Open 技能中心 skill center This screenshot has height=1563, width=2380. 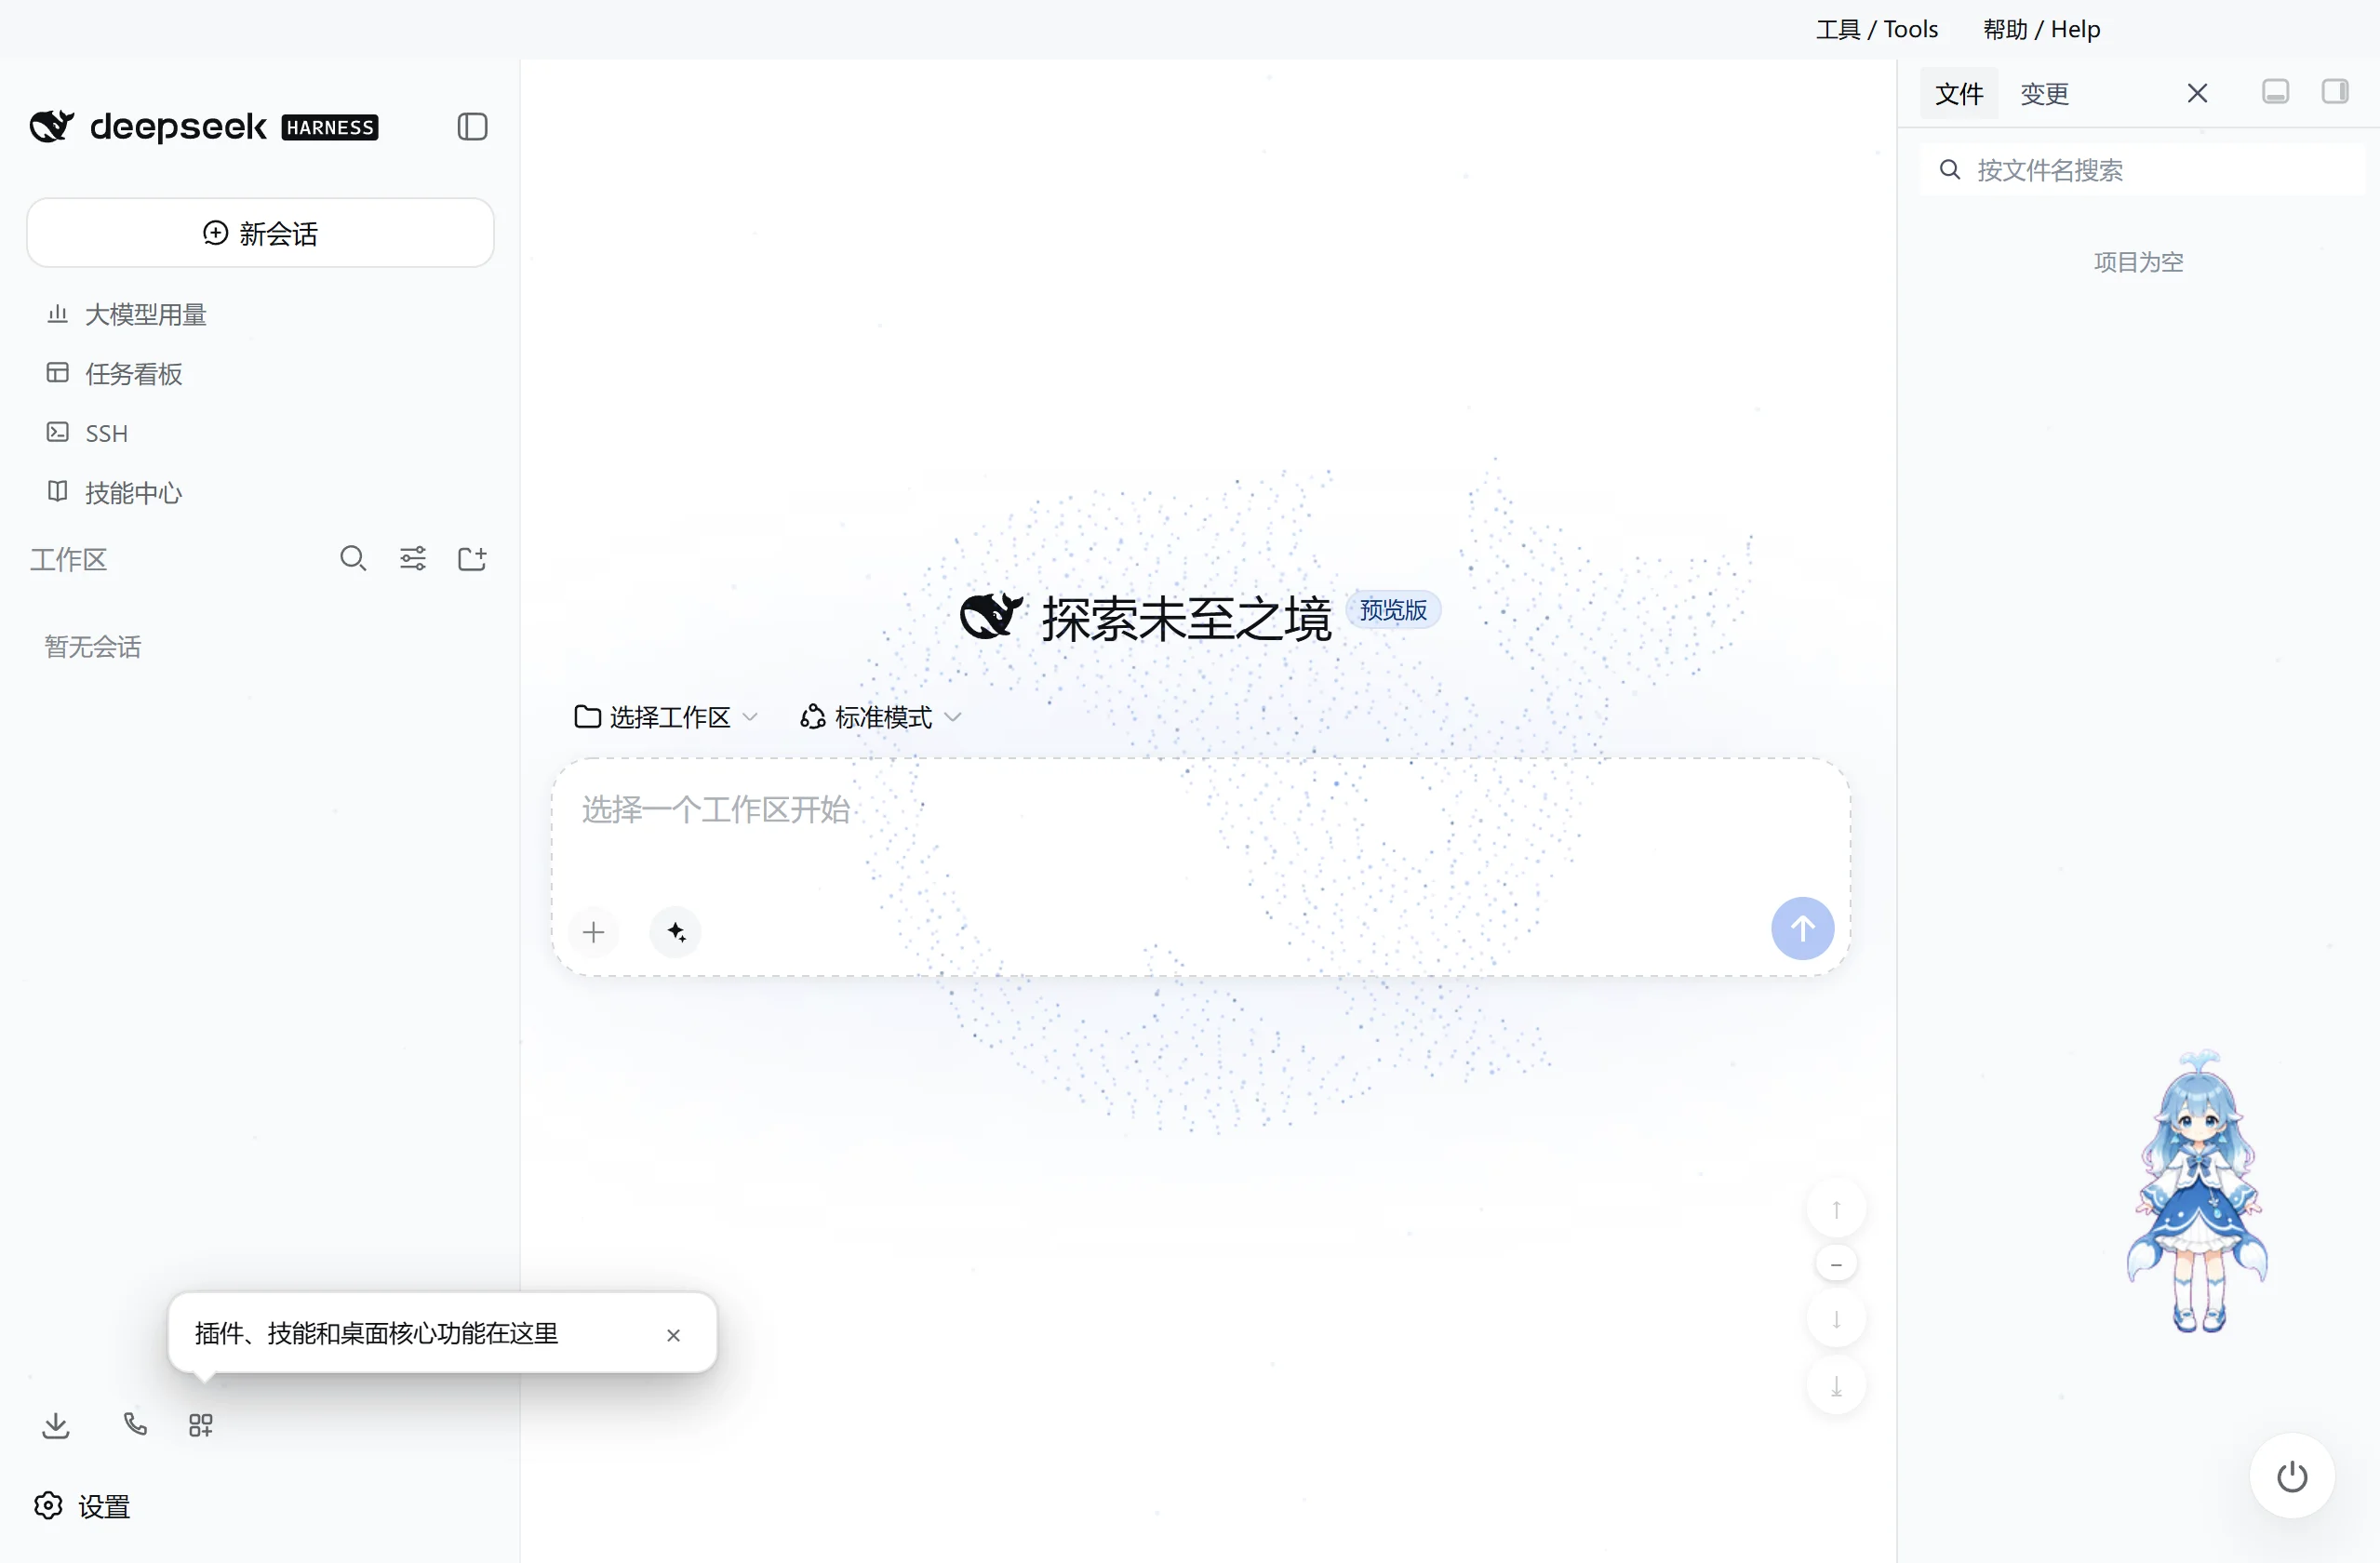coord(114,492)
